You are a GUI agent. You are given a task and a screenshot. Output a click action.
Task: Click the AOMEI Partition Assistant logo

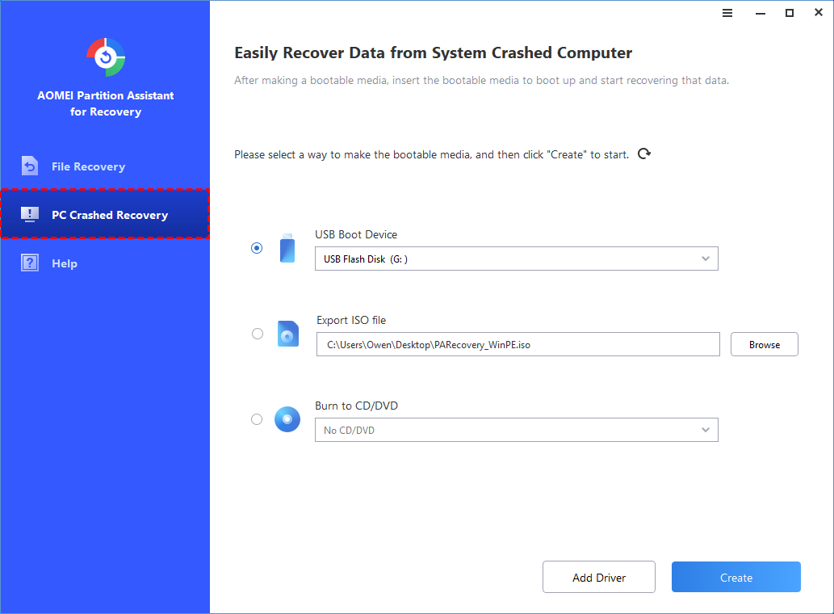click(x=106, y=57)
